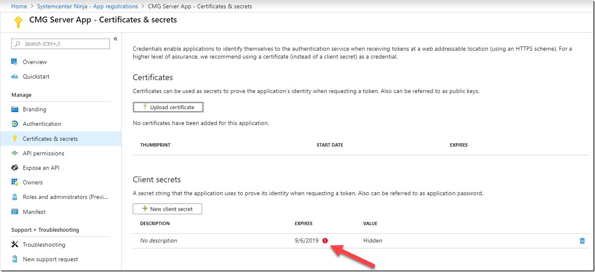
Task: Click the Branding icon in Manage section
Action: click(x=15, y=110)
